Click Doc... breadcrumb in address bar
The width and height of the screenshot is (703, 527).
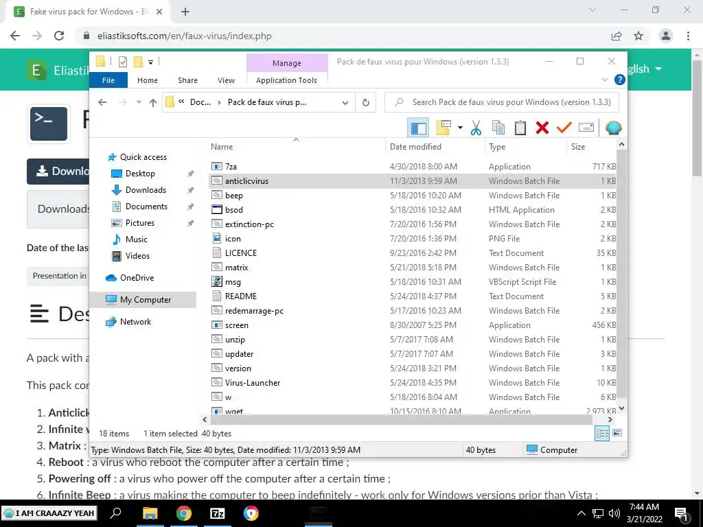[200, 102]
